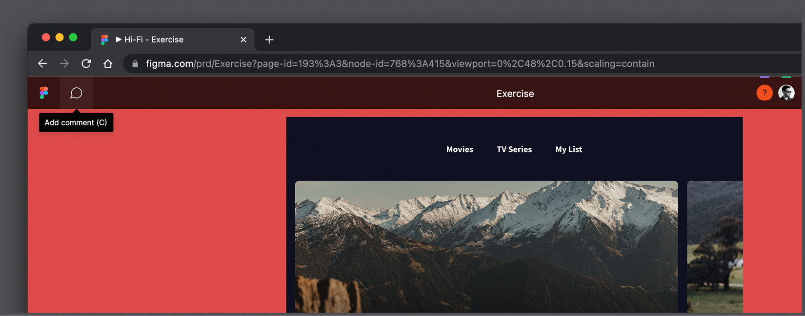805x316 pixels.
Task: Click the yellow macOS minimize window button
Action: 60,38
